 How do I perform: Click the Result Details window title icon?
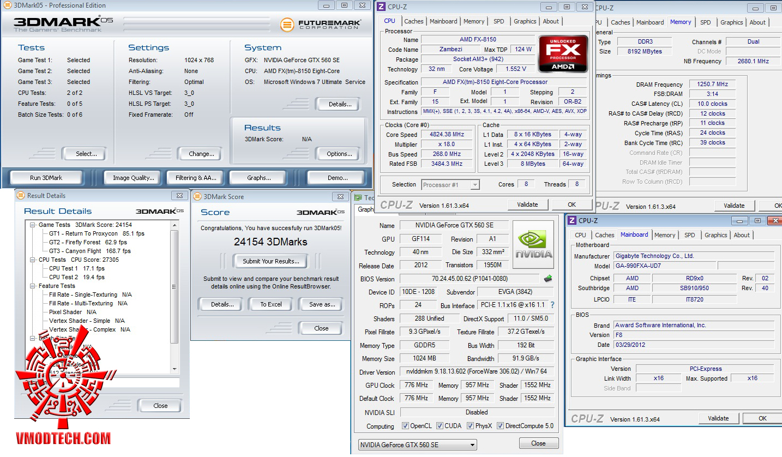tap(21, 195)
